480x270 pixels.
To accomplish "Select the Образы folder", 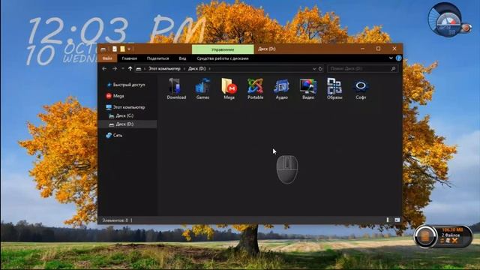I will tap(334, 88).
